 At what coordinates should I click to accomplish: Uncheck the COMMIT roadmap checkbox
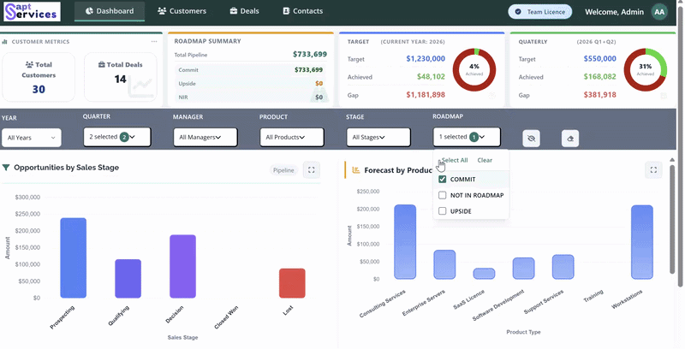(442, 180)
